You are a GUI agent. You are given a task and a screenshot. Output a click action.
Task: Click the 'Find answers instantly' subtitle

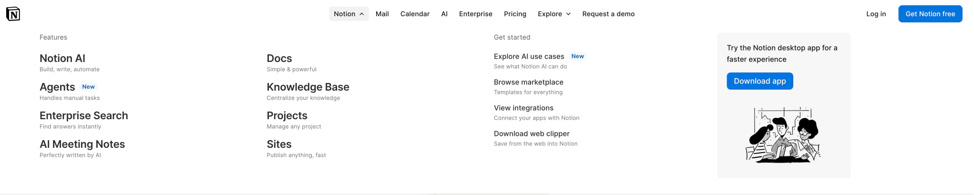[x=71, y=126]
